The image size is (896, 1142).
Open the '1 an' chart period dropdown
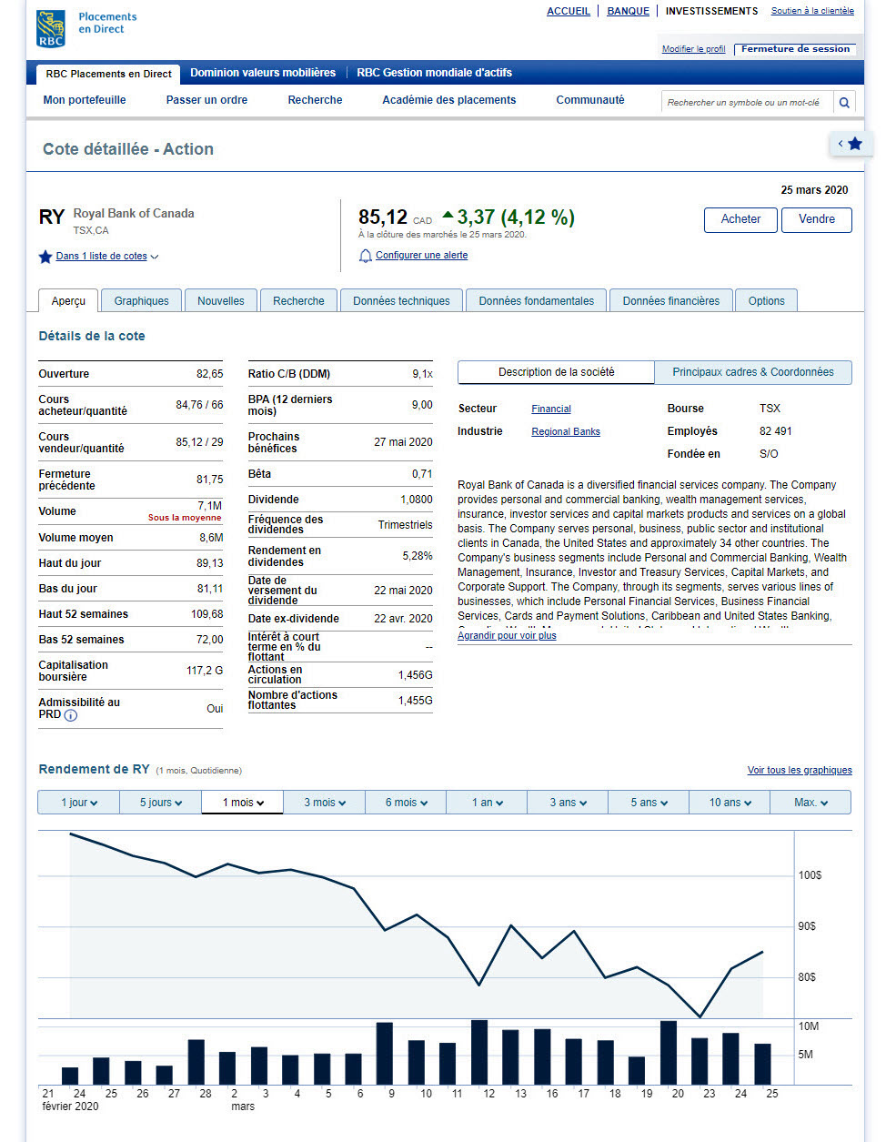(487, 803)
